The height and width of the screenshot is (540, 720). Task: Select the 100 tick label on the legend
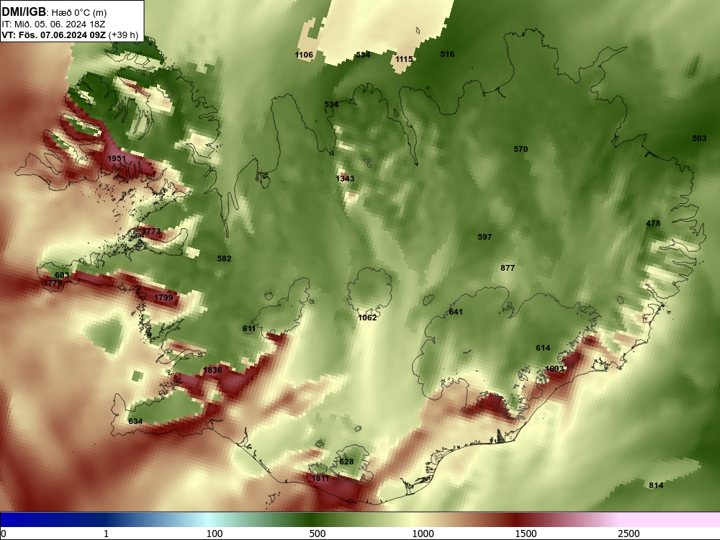click(215, 534)
